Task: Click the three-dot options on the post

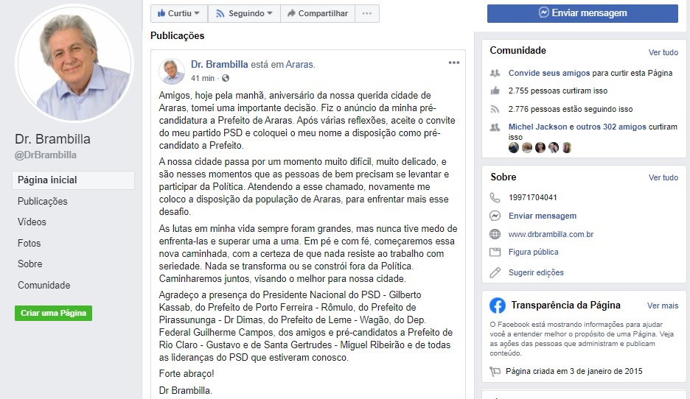Action: [453, 63]
